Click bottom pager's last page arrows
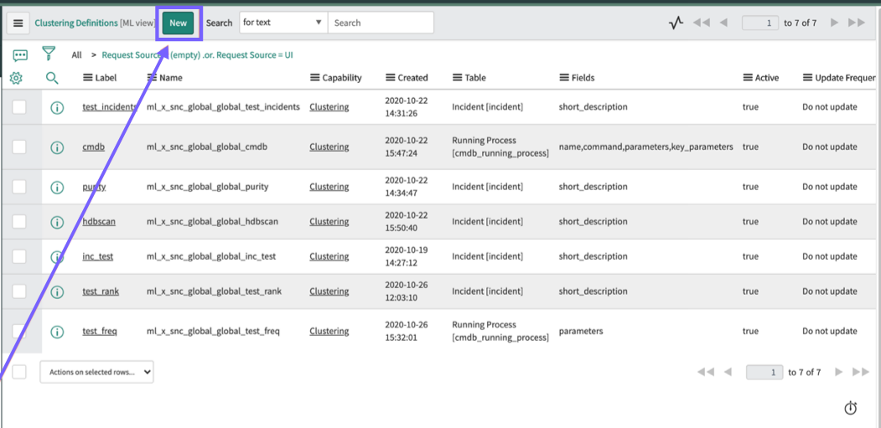The height and width of the screenshot is (428, 881). click(861, 372)
